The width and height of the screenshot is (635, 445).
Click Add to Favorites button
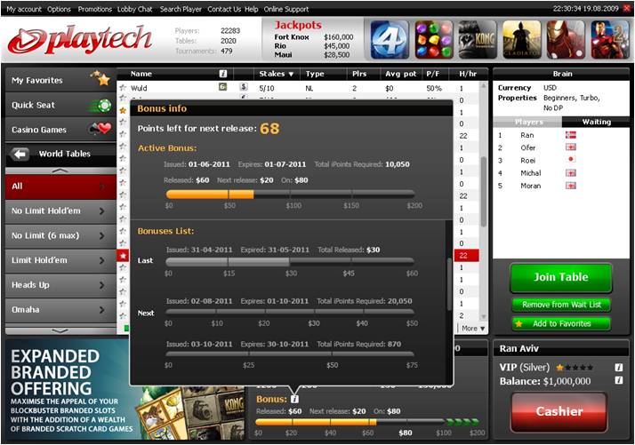[561, 323]
